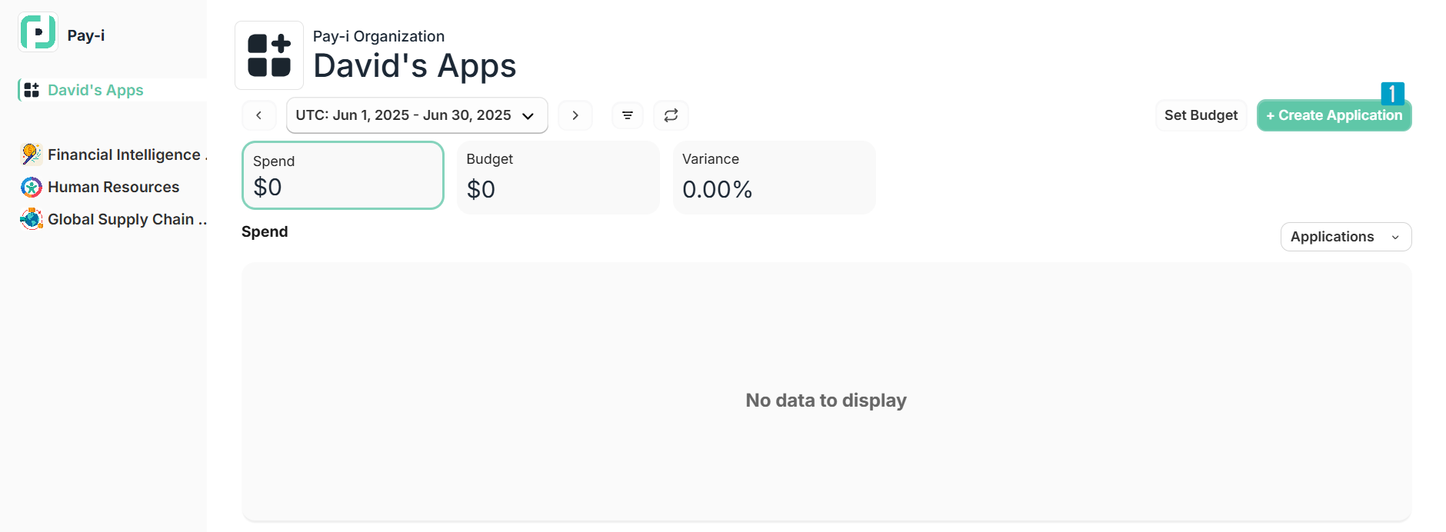
Task: Go to the next date period
Action: (575, 115)
